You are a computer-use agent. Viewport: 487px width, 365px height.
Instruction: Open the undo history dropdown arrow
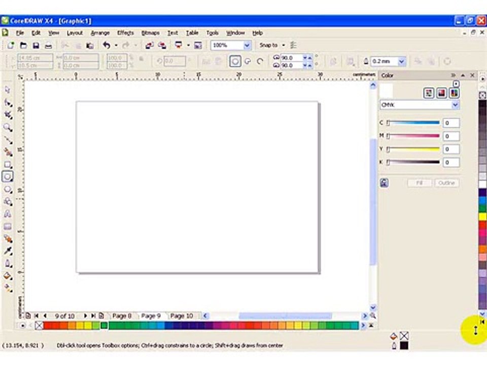116,45
